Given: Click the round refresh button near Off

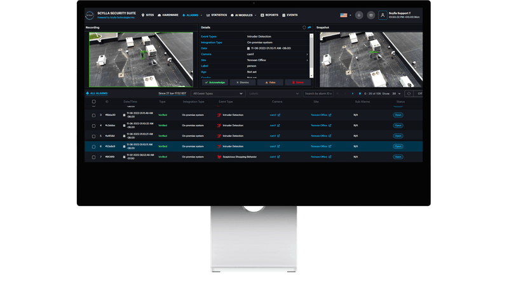Looking at the screenshot, I should (x=409, y=93).
